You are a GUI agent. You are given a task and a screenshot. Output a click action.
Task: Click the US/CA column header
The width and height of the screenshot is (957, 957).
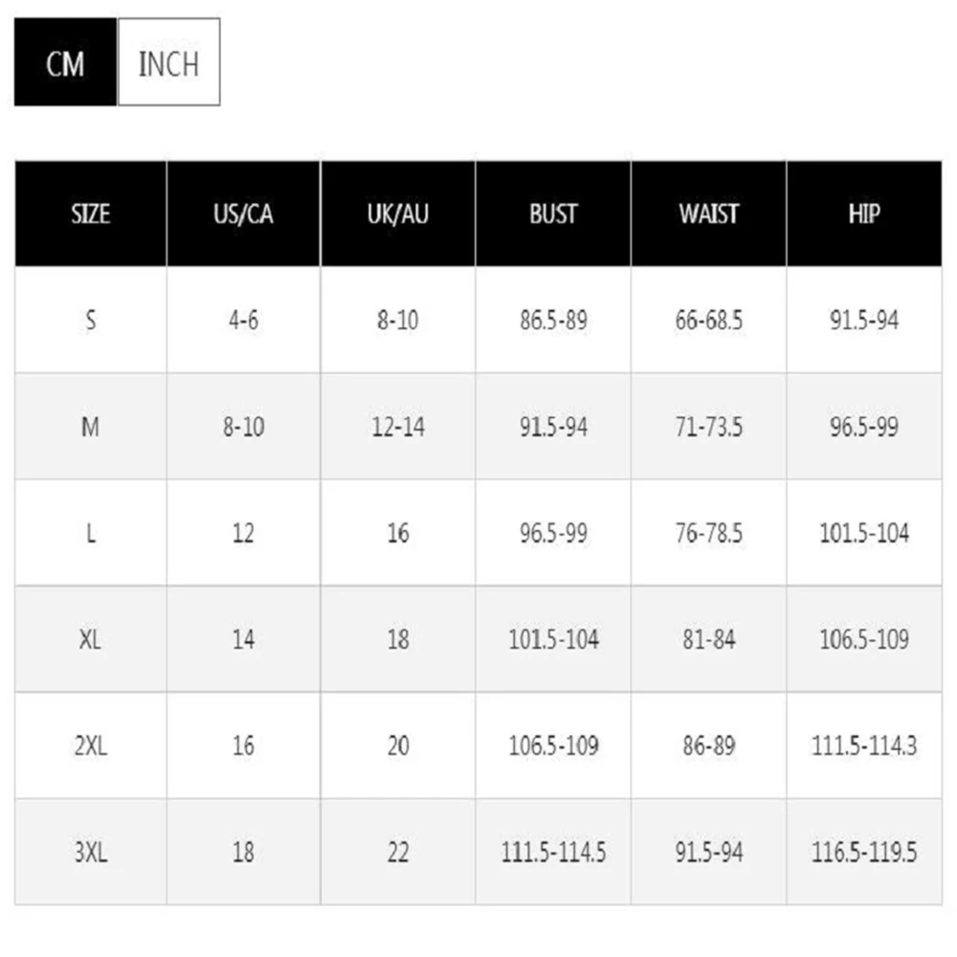[x=243, y=213]
